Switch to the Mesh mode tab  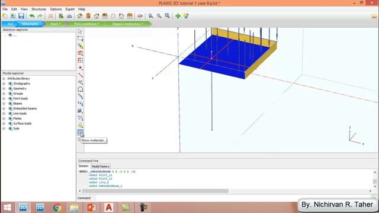(55, 24)
